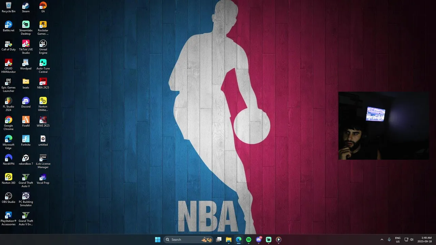Select the Battle.net desktop icon
The image size is (436, 245).
click(9, 27)
